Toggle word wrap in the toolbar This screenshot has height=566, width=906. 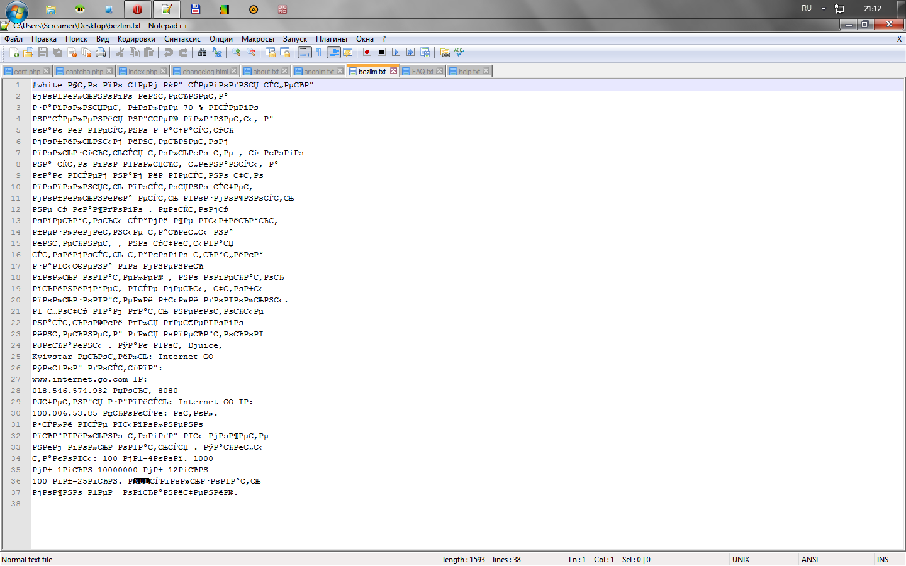tap(305, 53)
